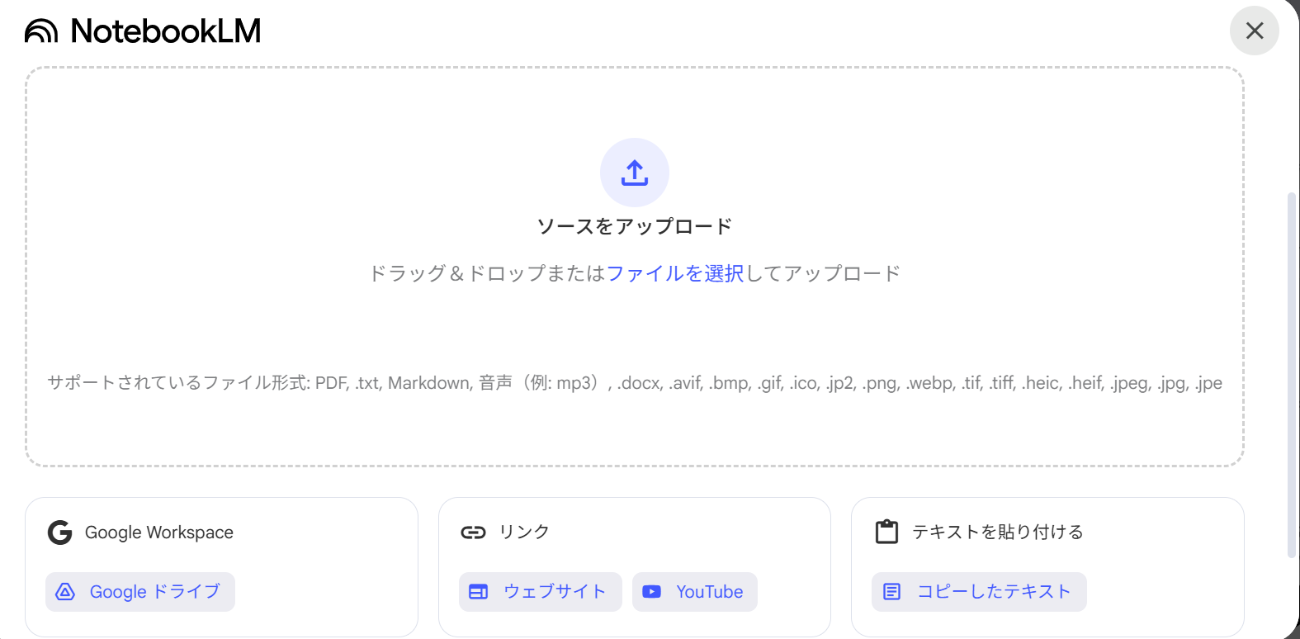Viewport: 1300px width, 639px height.
Task: Click the テキストを貼り付ける card title
Action: 997,532
